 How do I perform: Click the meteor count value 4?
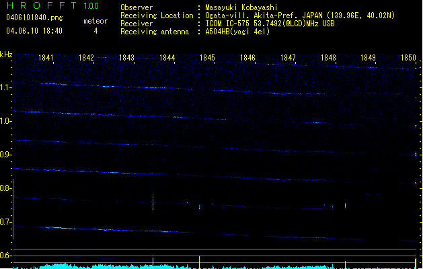95,32
